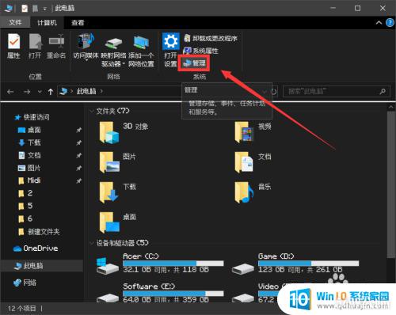This screenshot has width=396, height=315.
Task: Click 此电脑 in the address bar
Action: pyautogui.click(x=86, y=91)
